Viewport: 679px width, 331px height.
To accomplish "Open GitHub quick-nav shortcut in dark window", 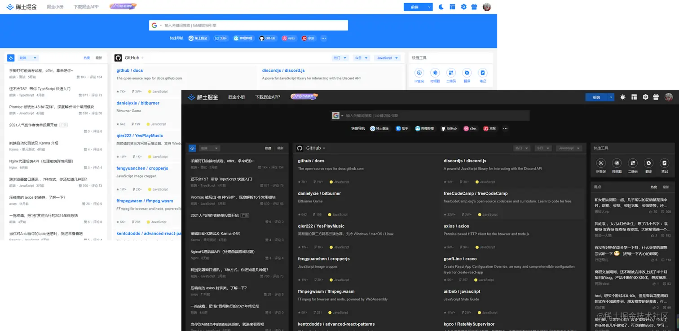I will pos(449,128).
